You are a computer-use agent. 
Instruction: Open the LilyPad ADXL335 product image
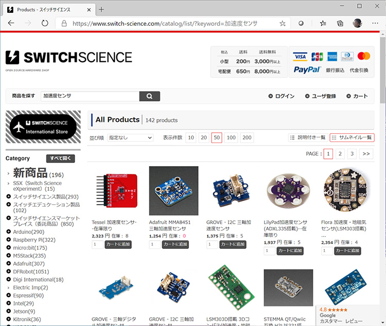pos(288,191)
